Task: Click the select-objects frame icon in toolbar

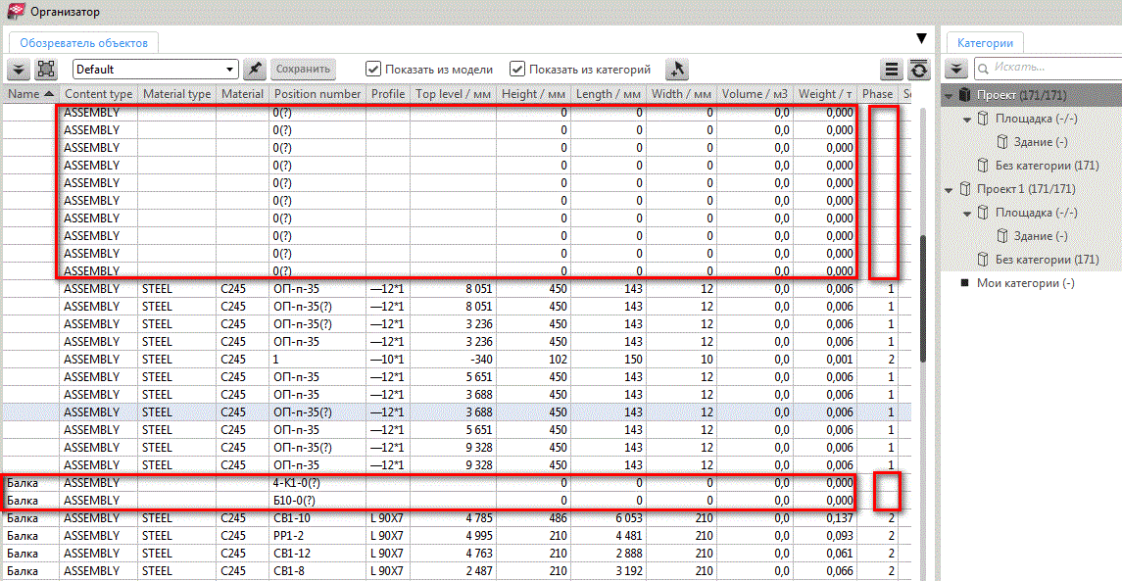Action: point(46,70)
